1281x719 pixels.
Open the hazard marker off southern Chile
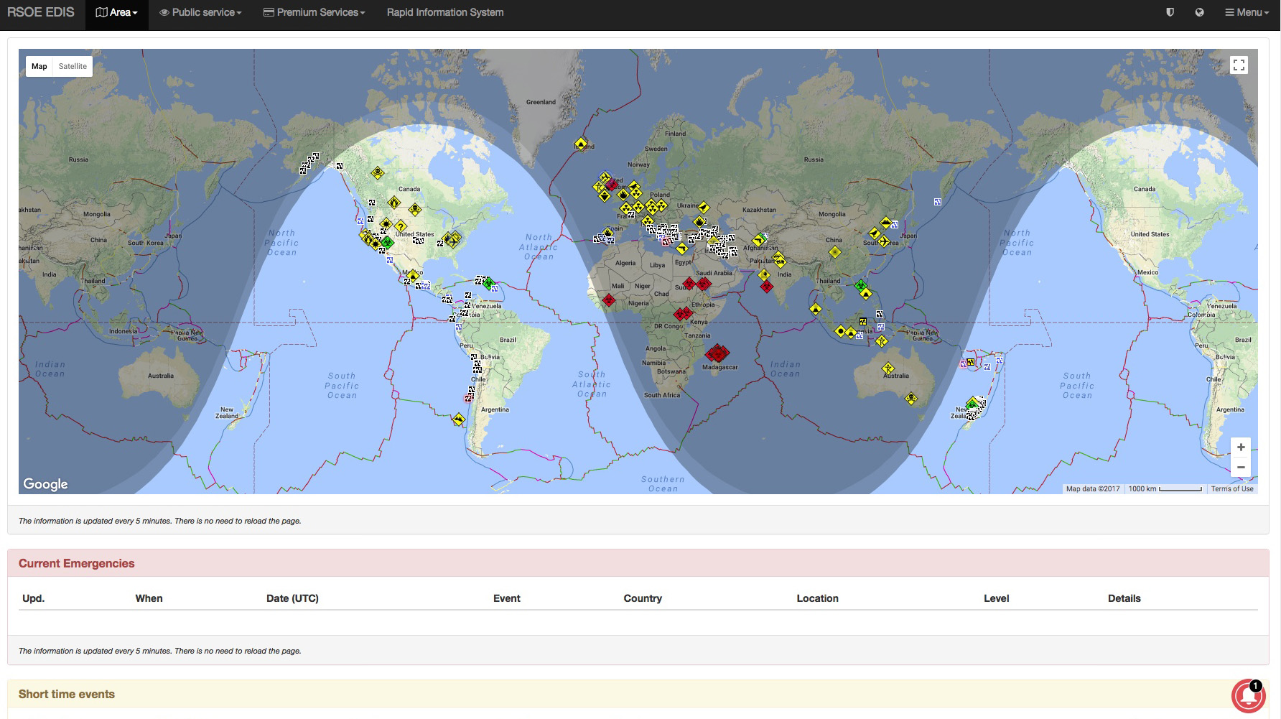coord(458,419)
